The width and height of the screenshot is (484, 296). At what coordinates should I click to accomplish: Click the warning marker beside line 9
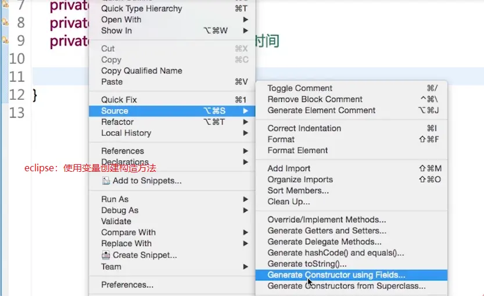coord(5,40)
